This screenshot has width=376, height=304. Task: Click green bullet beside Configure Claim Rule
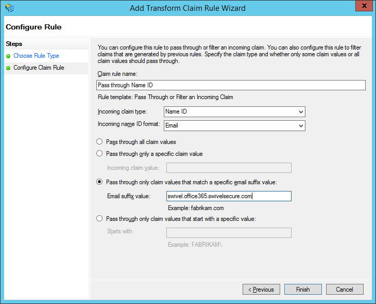click(x=8, y=68)
